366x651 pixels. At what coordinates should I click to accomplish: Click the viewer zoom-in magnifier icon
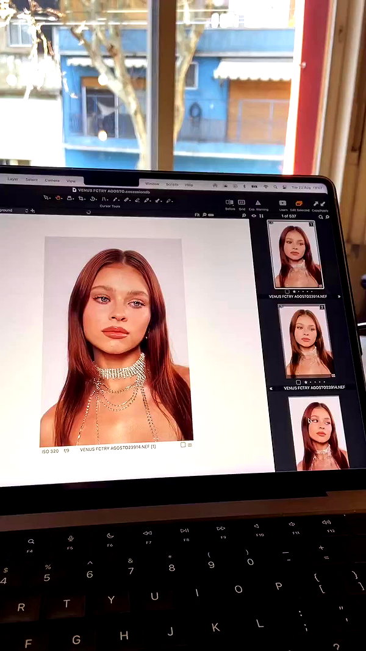tap(244, 216)
